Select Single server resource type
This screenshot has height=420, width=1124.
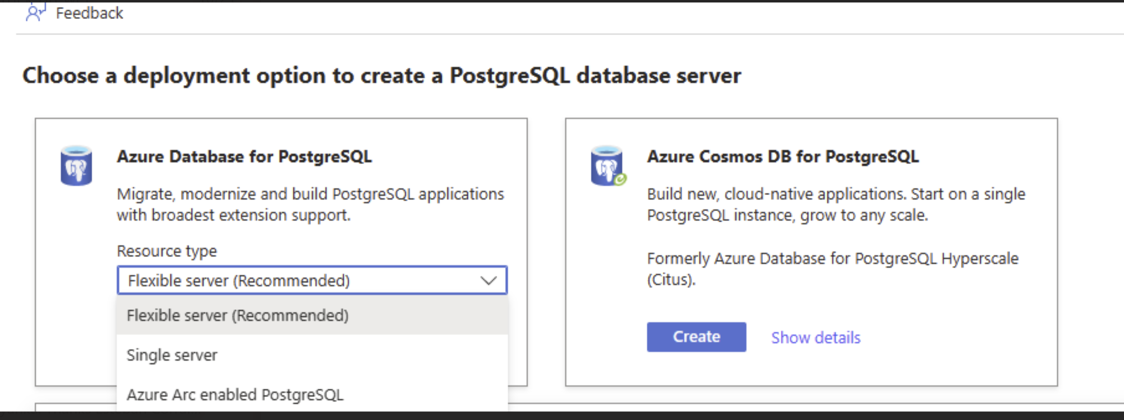172,354
